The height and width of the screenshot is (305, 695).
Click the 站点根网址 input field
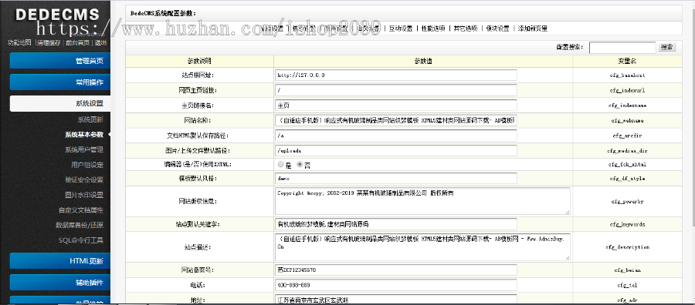(x=396, y=75)
